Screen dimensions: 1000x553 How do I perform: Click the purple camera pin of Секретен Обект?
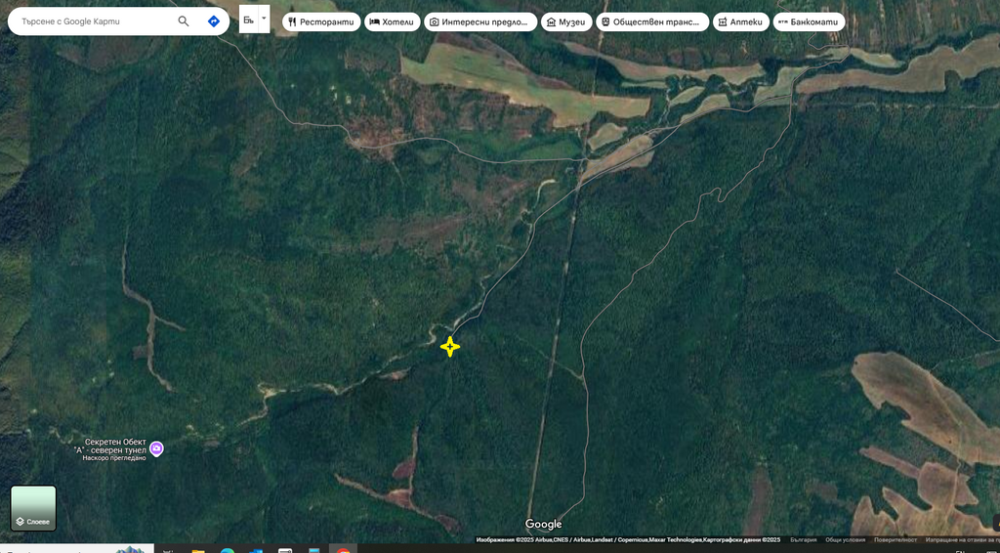(157, 448)
